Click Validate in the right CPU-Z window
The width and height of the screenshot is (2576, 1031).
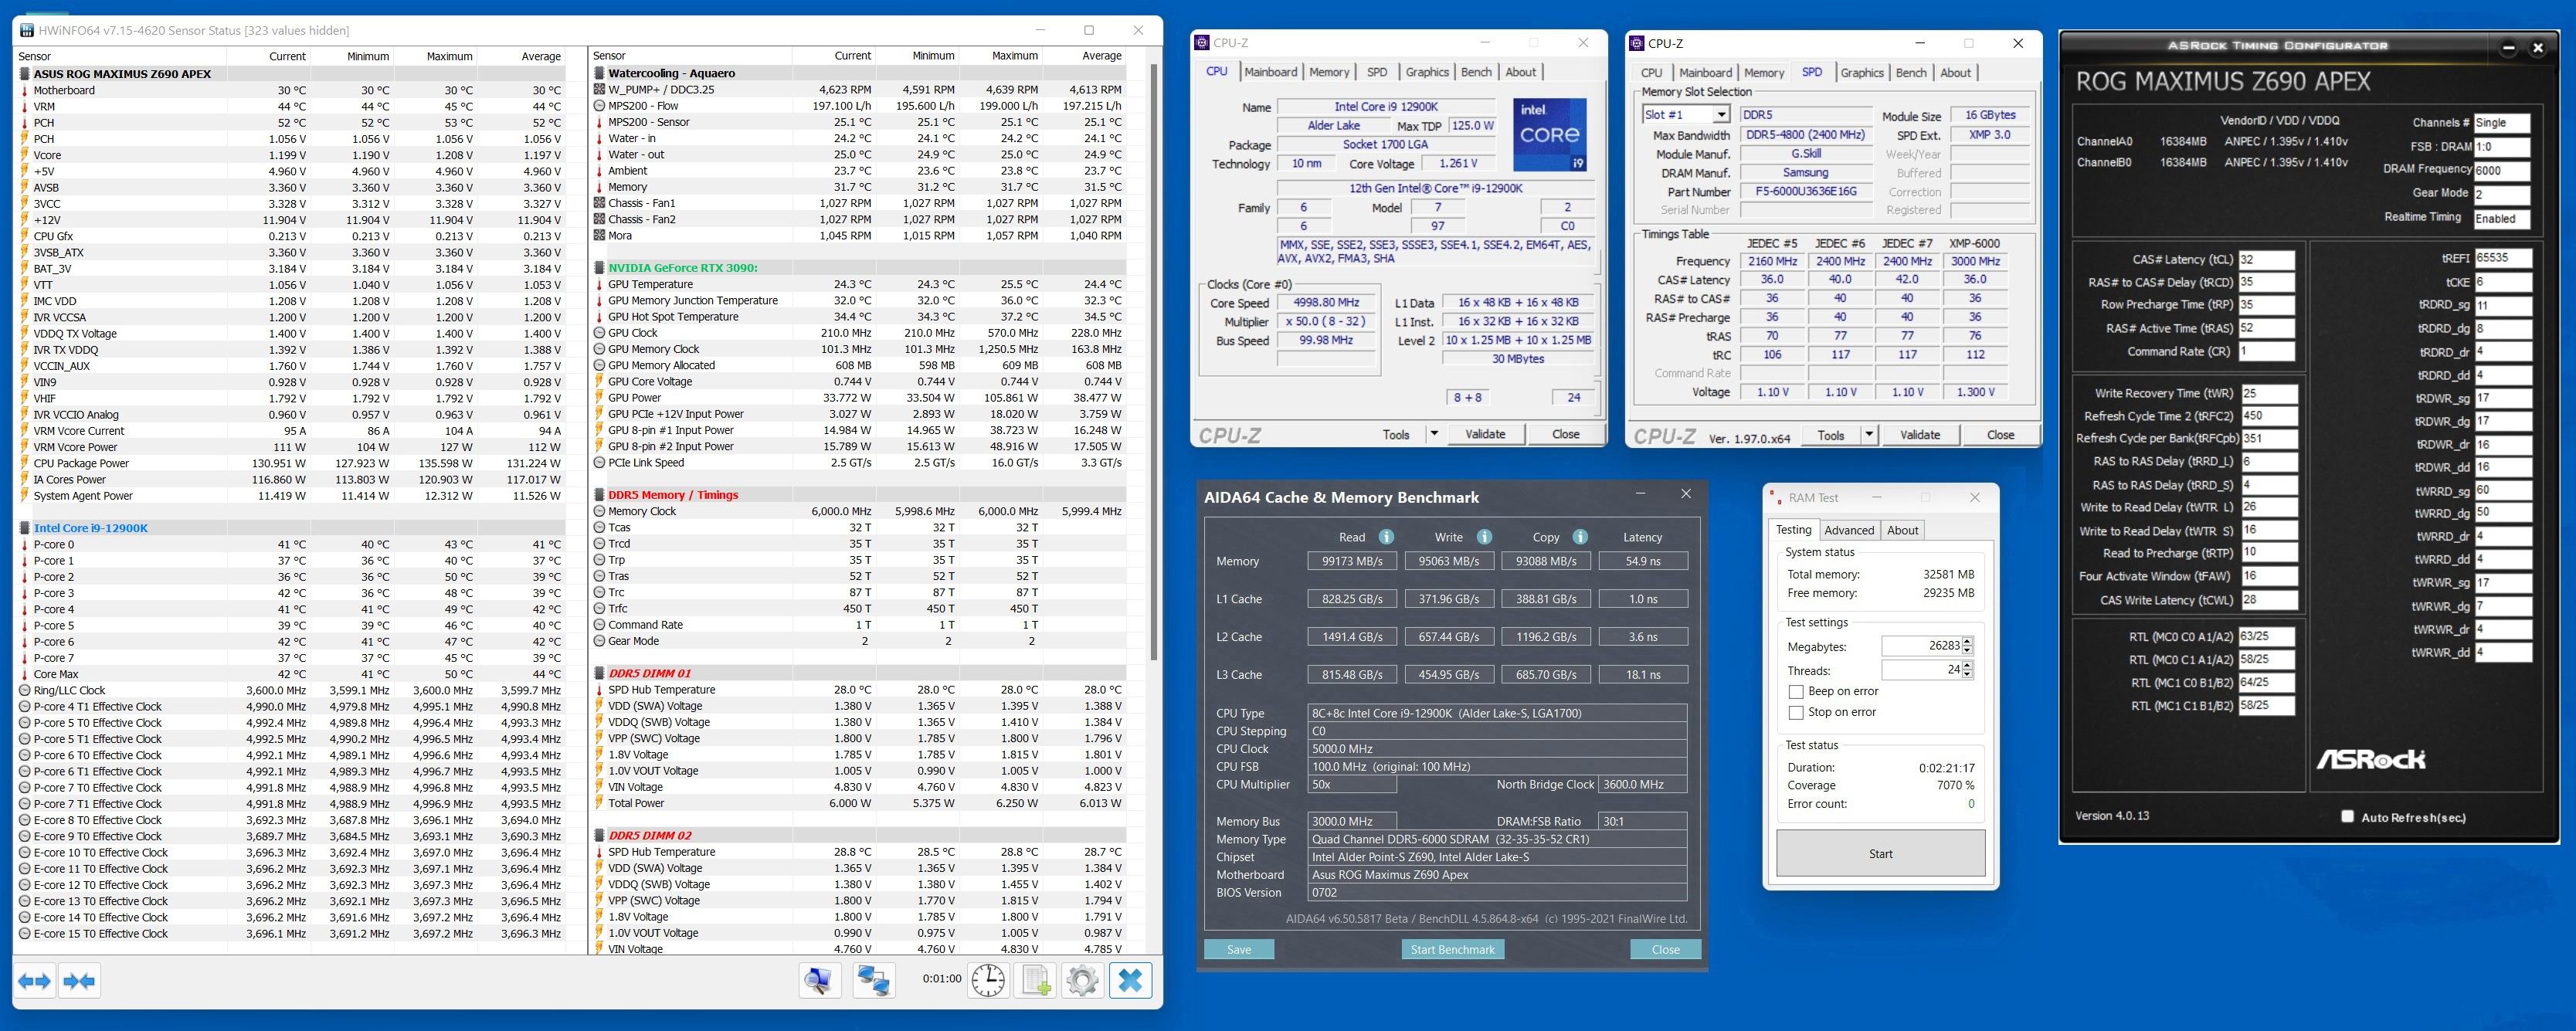(1919, 435)
